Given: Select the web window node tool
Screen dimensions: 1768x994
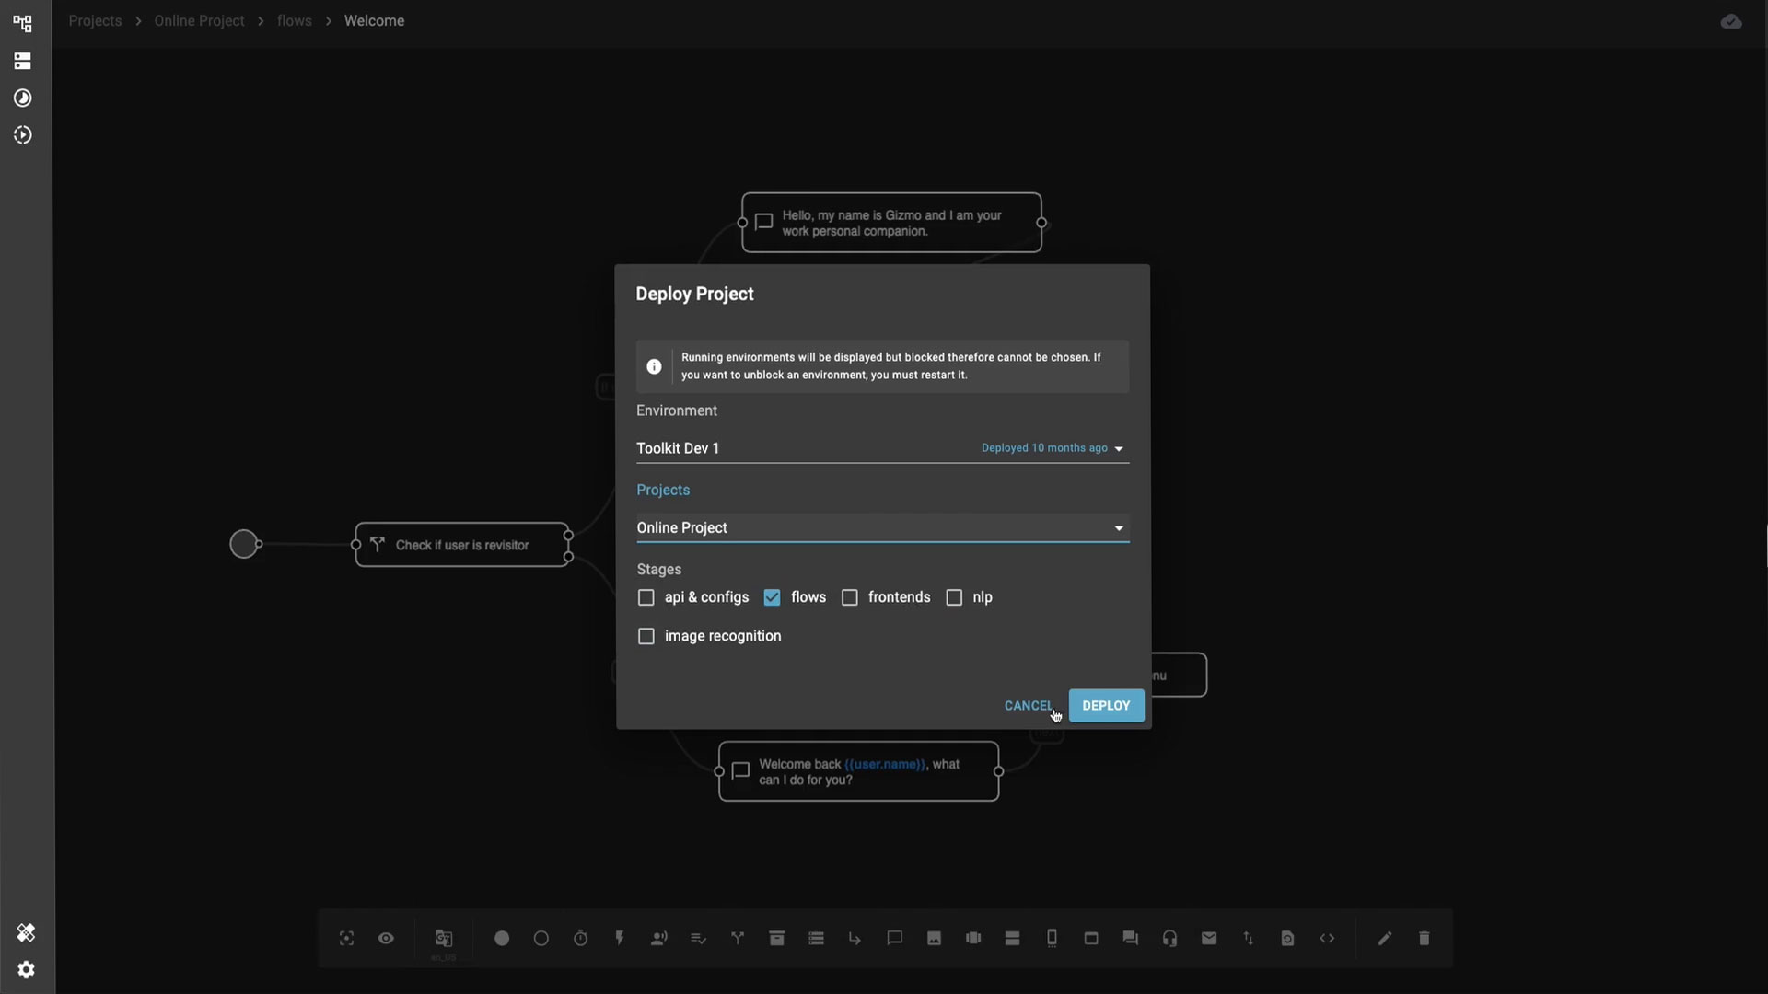Looking at the screenshot, I should (1091, 938).
